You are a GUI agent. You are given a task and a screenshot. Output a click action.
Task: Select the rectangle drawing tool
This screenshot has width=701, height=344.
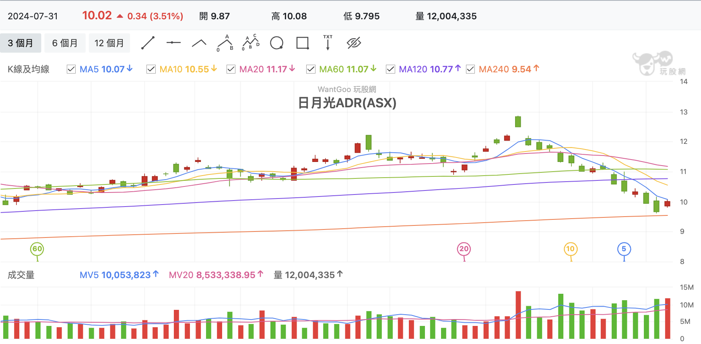pos(302,43)
